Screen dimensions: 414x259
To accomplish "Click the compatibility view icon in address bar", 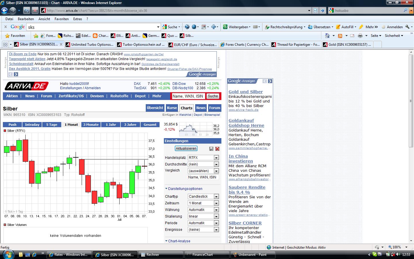I will click(315, 11).
